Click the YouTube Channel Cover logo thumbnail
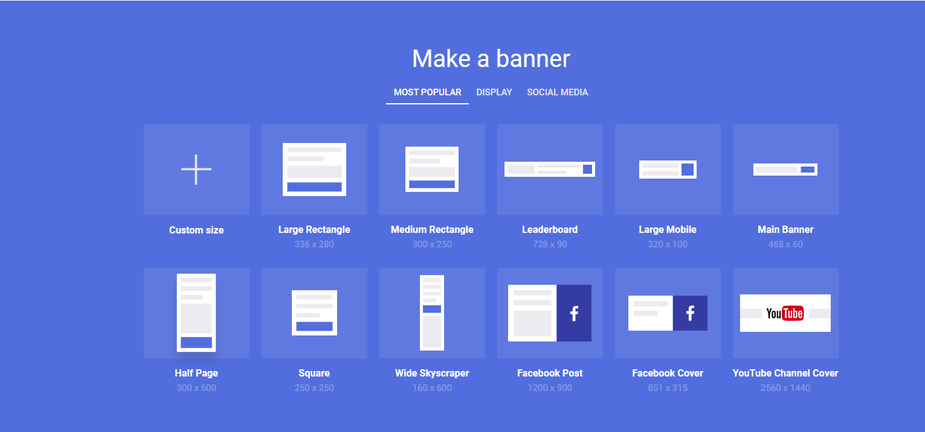Viewport: 925px width, 432px height. point(785,313)
